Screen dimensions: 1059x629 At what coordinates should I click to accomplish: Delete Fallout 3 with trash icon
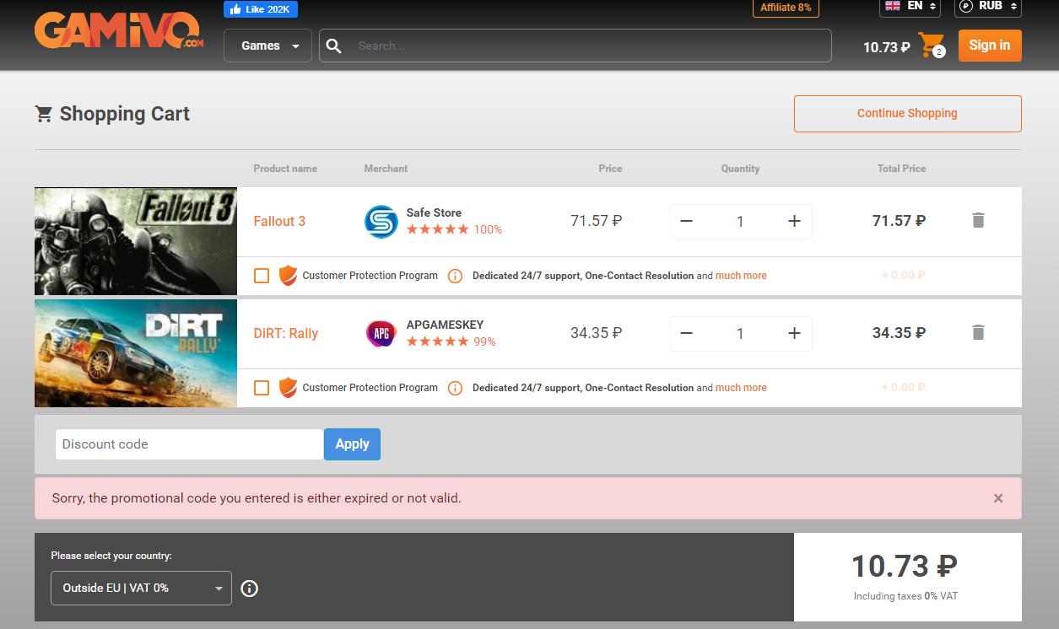click(x=978, y=220)
